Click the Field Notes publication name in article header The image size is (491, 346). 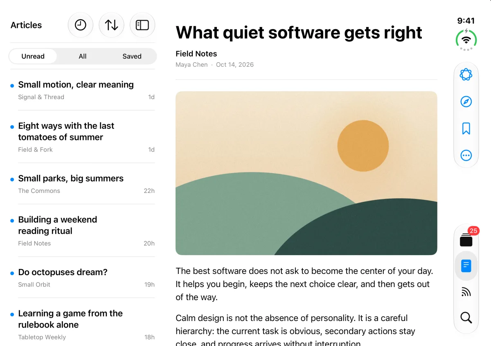(196, 54)
